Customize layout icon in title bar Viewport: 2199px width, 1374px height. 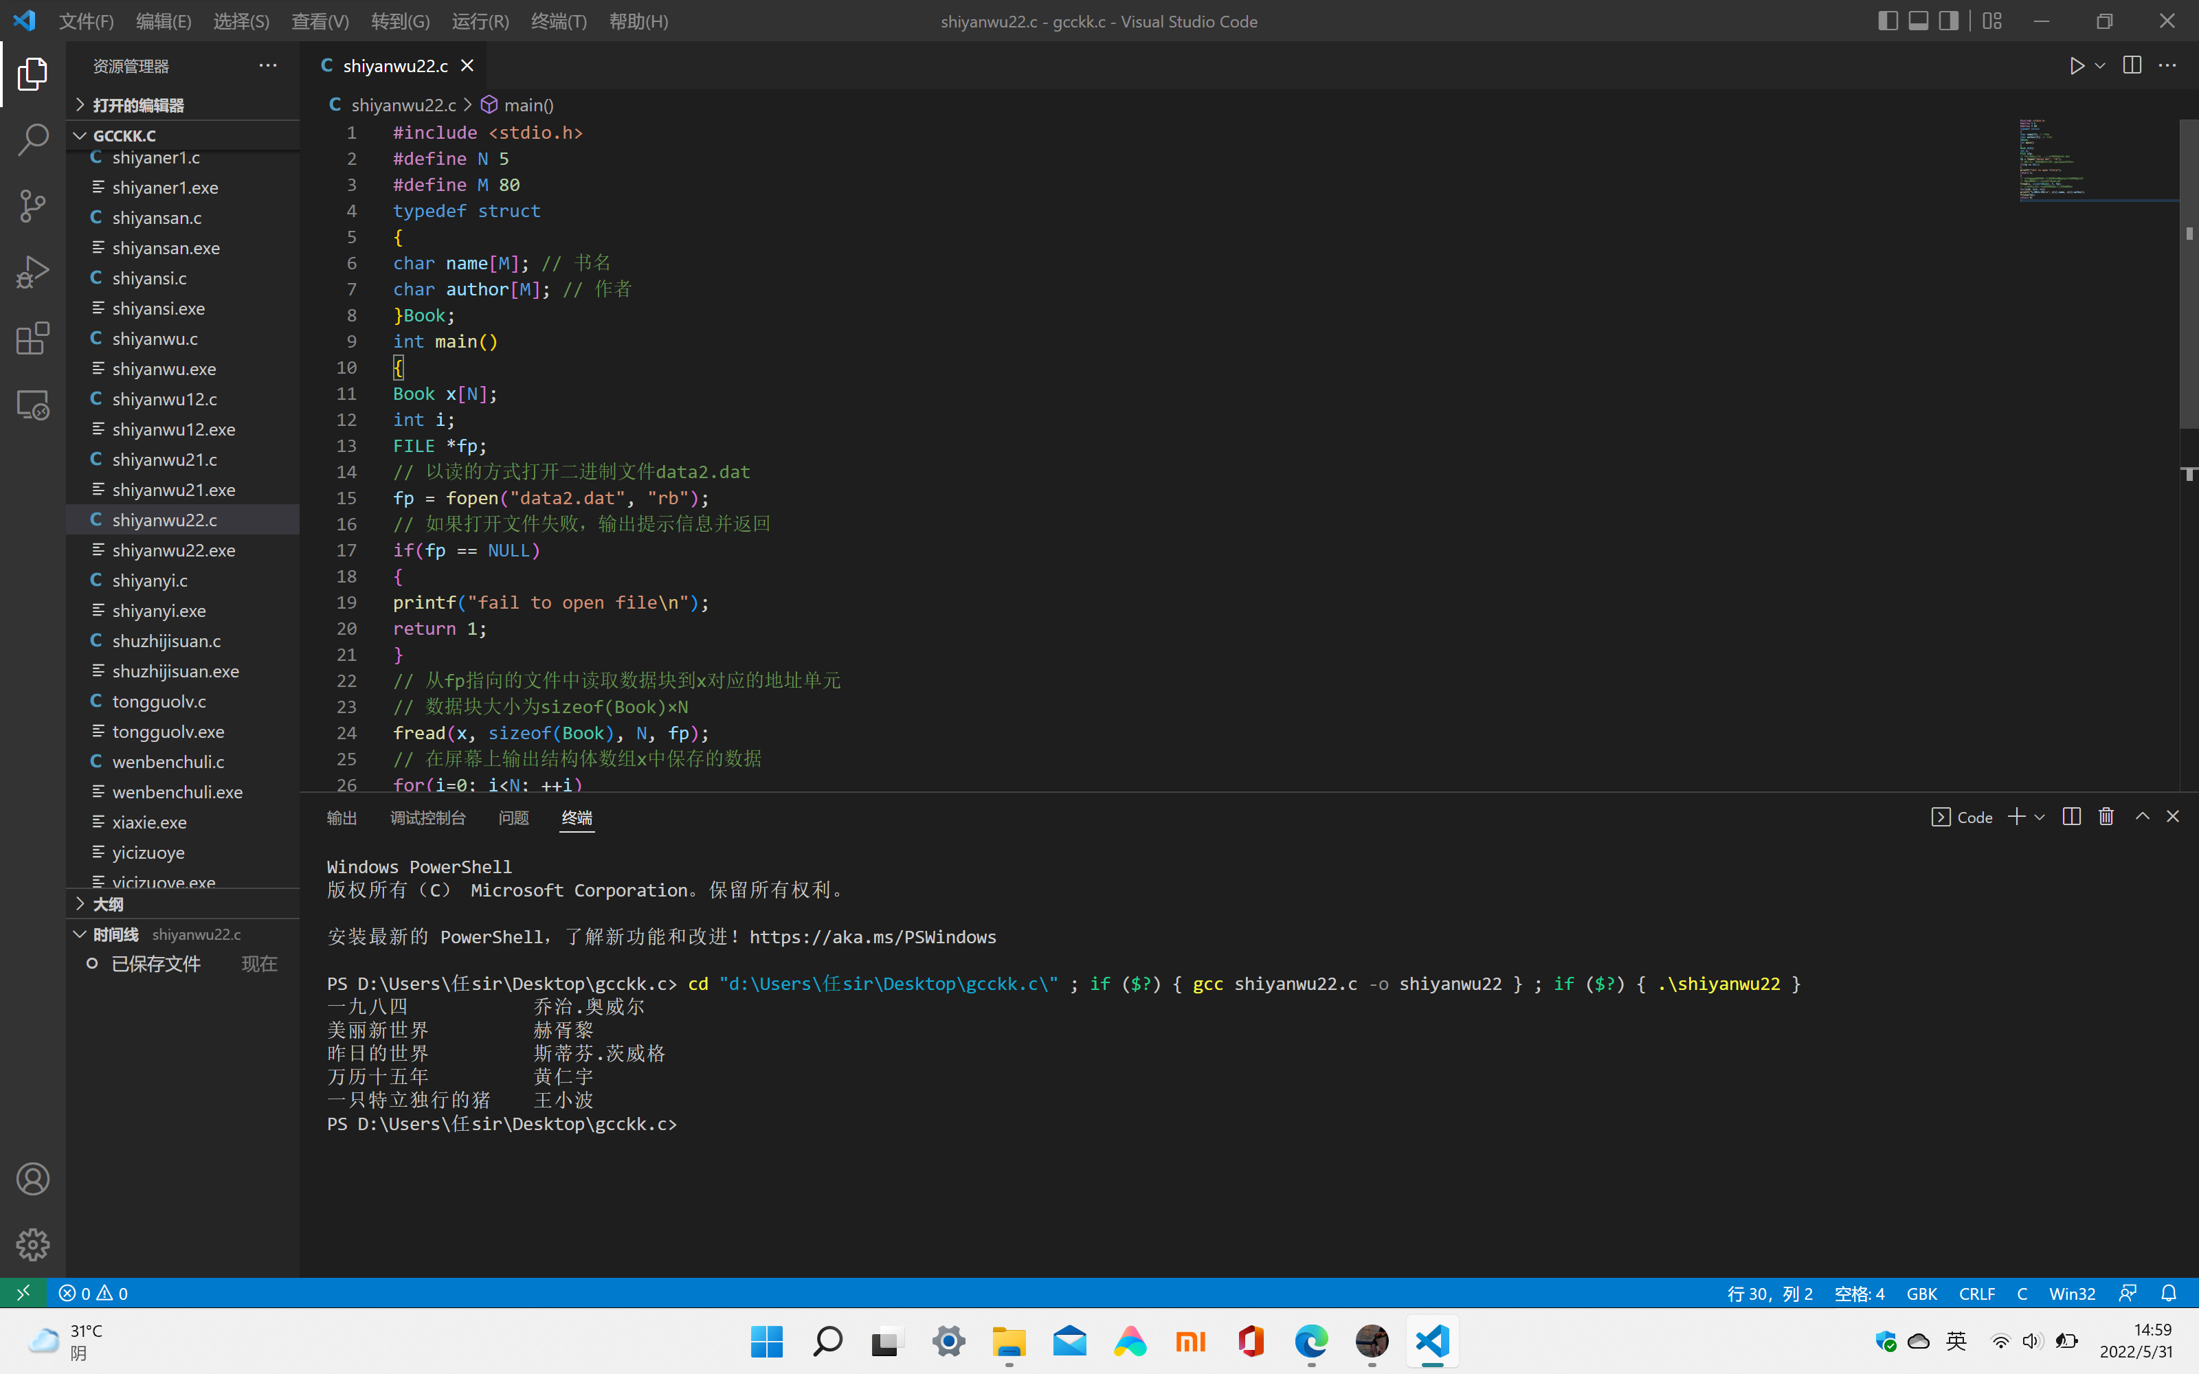click(1992, 21)
